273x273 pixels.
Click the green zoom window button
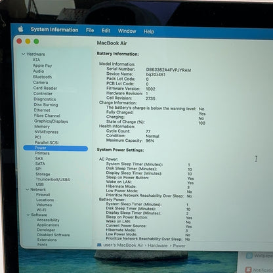pyautogui.click(x=36, y=41)
